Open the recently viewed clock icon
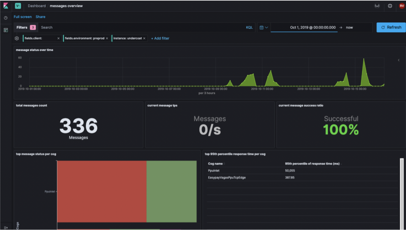 6,18
